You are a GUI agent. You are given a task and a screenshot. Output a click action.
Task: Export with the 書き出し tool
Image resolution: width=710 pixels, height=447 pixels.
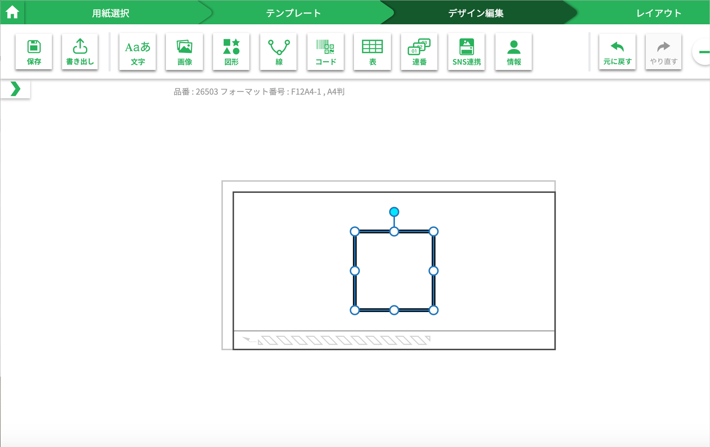click(80, 51)
